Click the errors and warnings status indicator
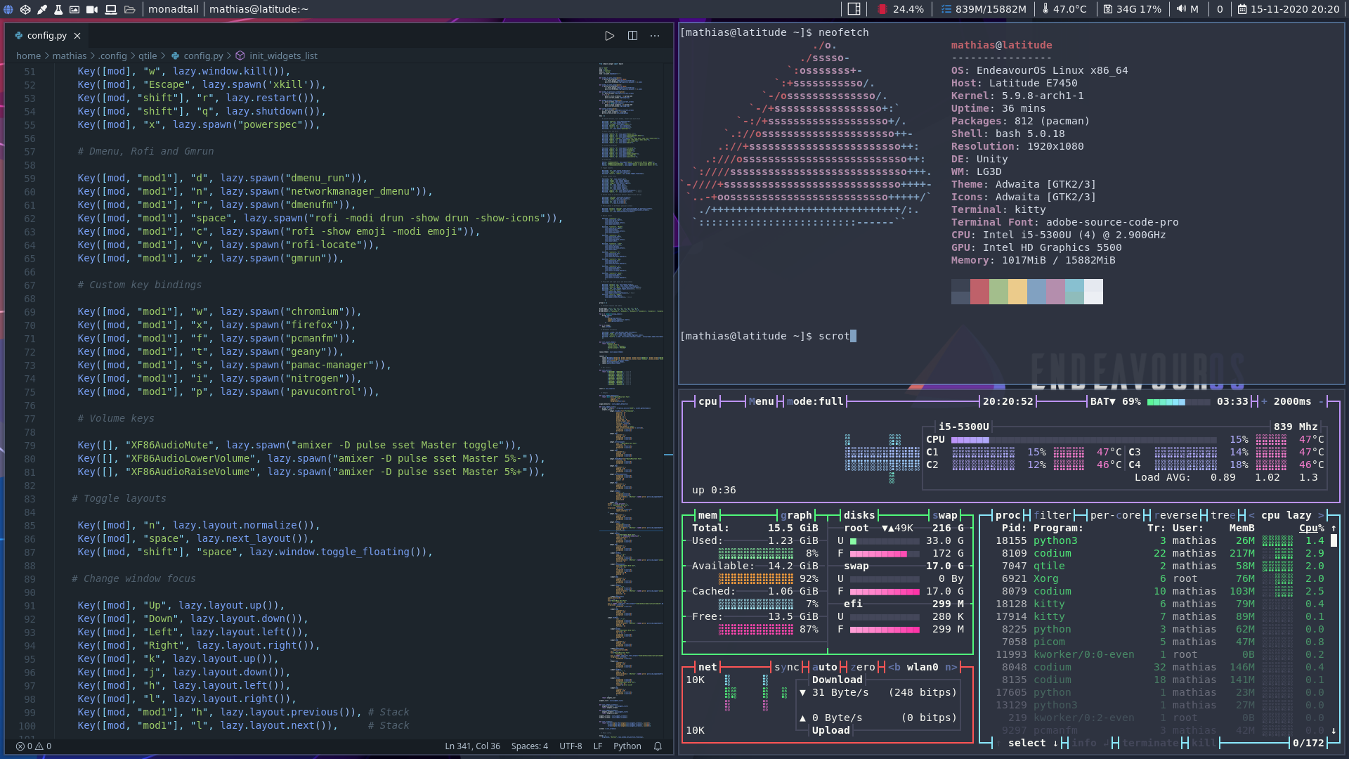The image size is (1349, 759). (34, 746)
